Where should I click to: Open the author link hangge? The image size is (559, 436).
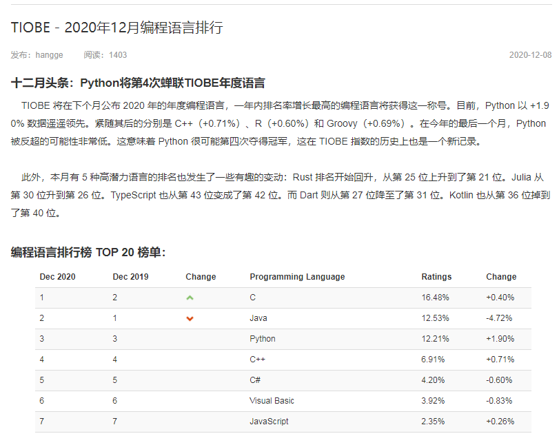pos(49,55)
